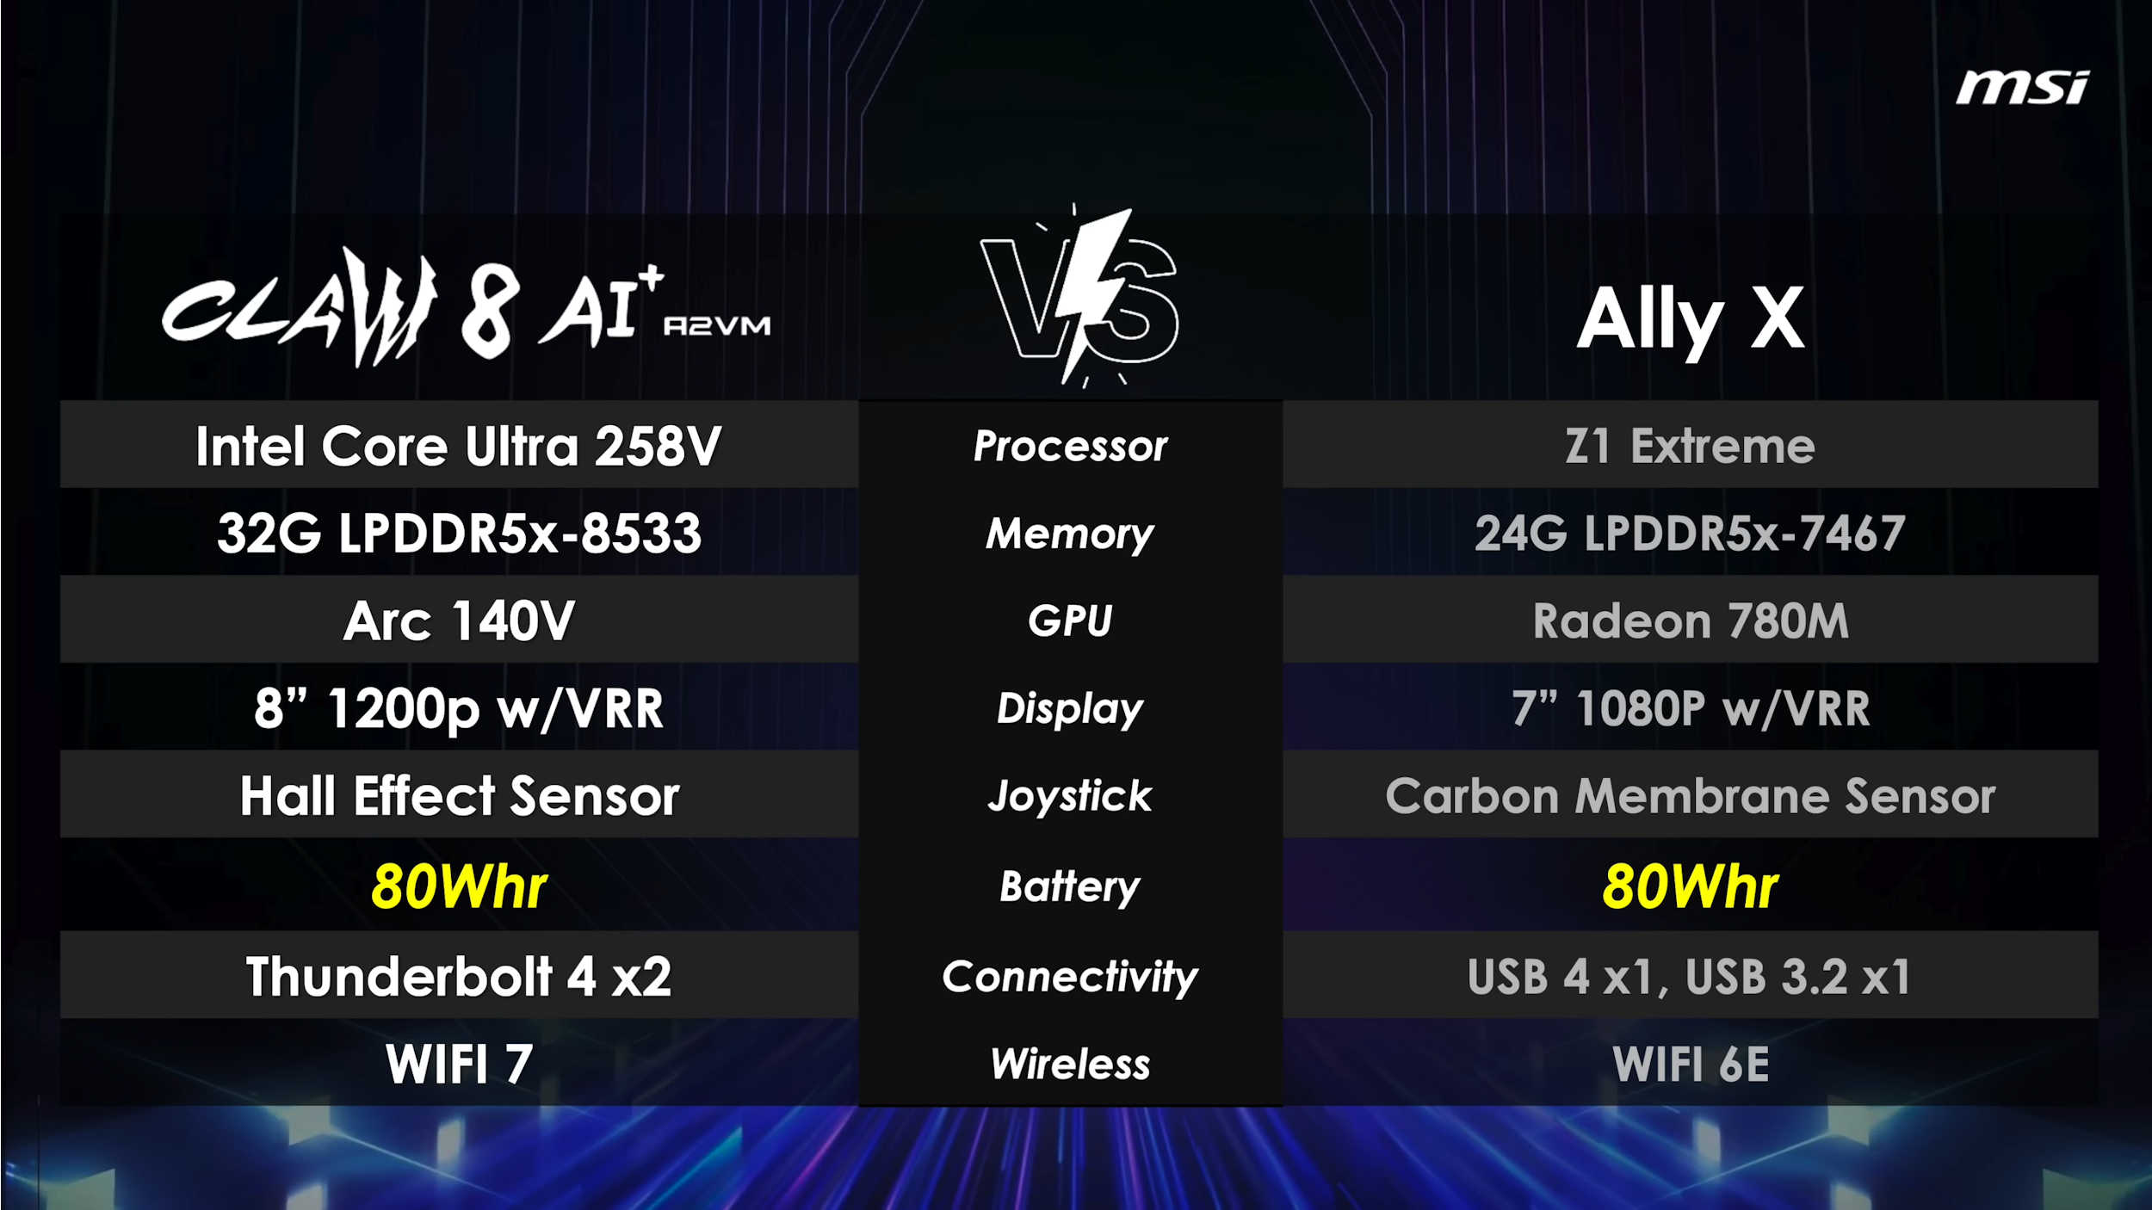Expand the Processor comparison row
The height and width of the screenshot is (1210, 2152).
(x=1076, y=445)
